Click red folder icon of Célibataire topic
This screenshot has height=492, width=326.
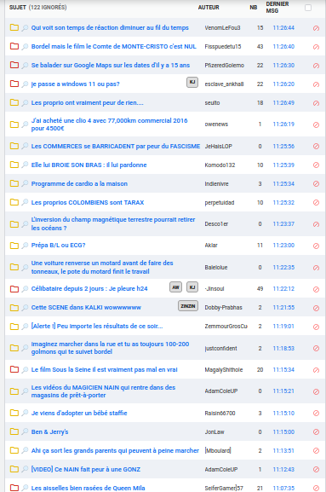click(14, 289)
